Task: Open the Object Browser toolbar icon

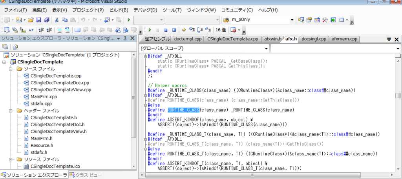Action: (x=317, y=20)
